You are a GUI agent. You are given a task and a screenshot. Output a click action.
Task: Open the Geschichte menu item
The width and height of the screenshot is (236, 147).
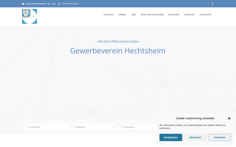pos(205,15)
